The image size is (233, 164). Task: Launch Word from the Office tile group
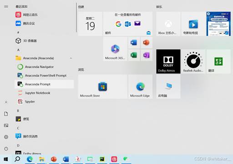pos(134,43)
